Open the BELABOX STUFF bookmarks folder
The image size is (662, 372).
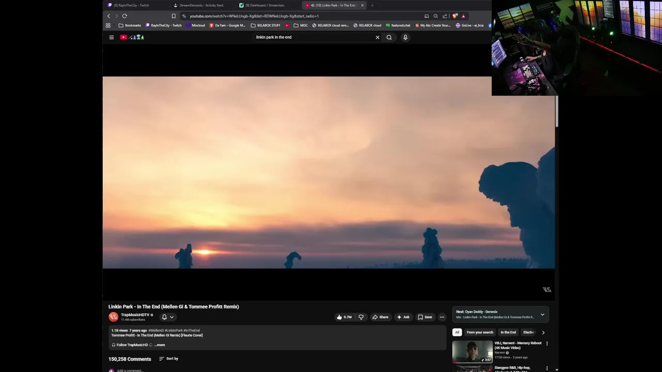tap(265, 25)
